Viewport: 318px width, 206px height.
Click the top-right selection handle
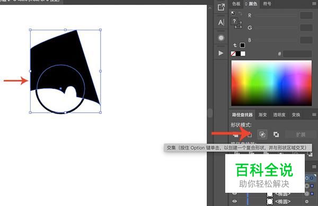100,30
